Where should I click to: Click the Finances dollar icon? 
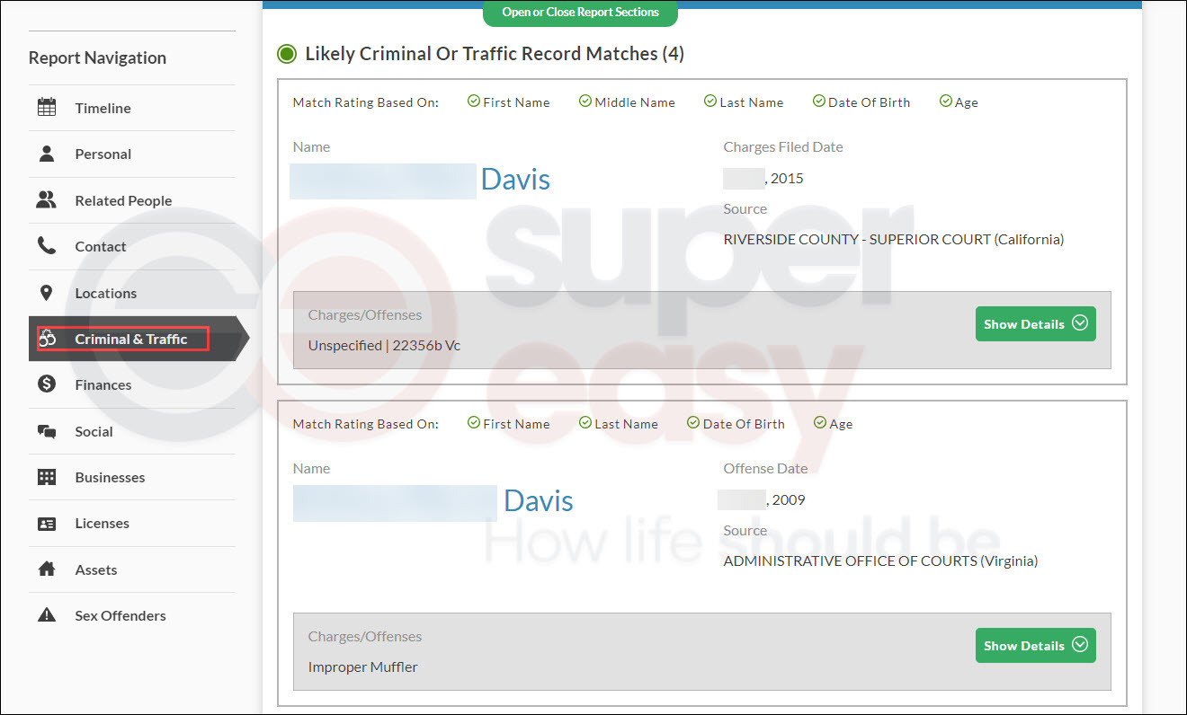point(47,384)
